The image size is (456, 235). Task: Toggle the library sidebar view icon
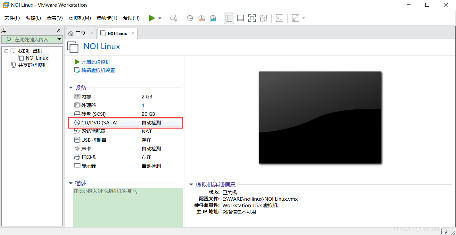tap(229, 18)
